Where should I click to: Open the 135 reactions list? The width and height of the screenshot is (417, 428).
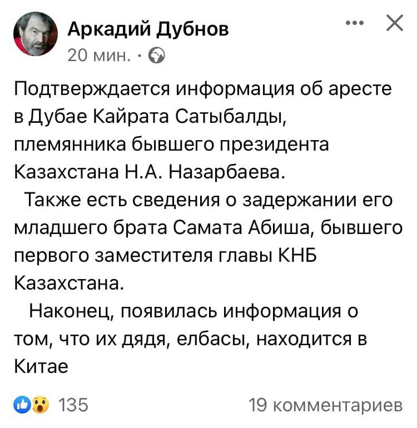[x=73, y=405]
